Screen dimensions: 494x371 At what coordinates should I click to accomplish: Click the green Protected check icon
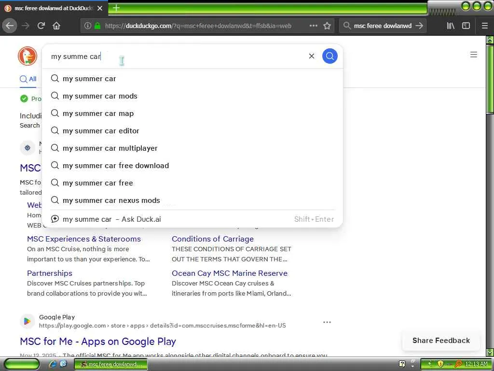click(x=24, y=99)
